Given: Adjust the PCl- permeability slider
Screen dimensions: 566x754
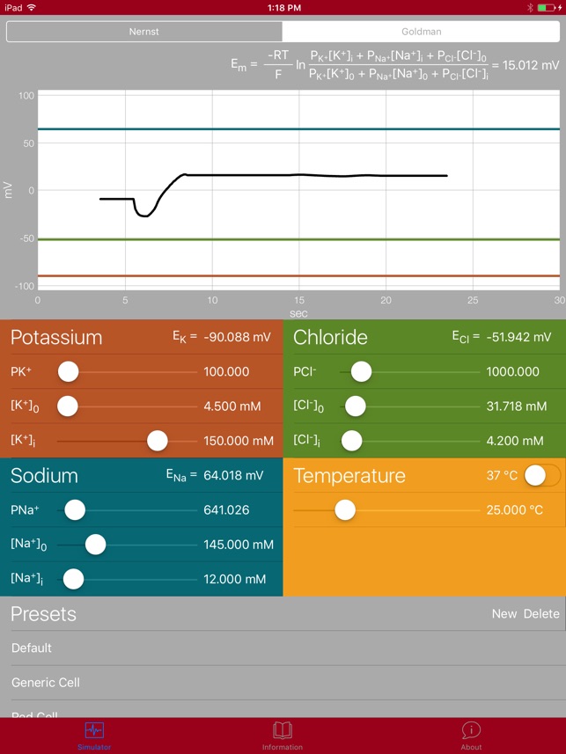Looking at the screenshot, I should point(360,372).
